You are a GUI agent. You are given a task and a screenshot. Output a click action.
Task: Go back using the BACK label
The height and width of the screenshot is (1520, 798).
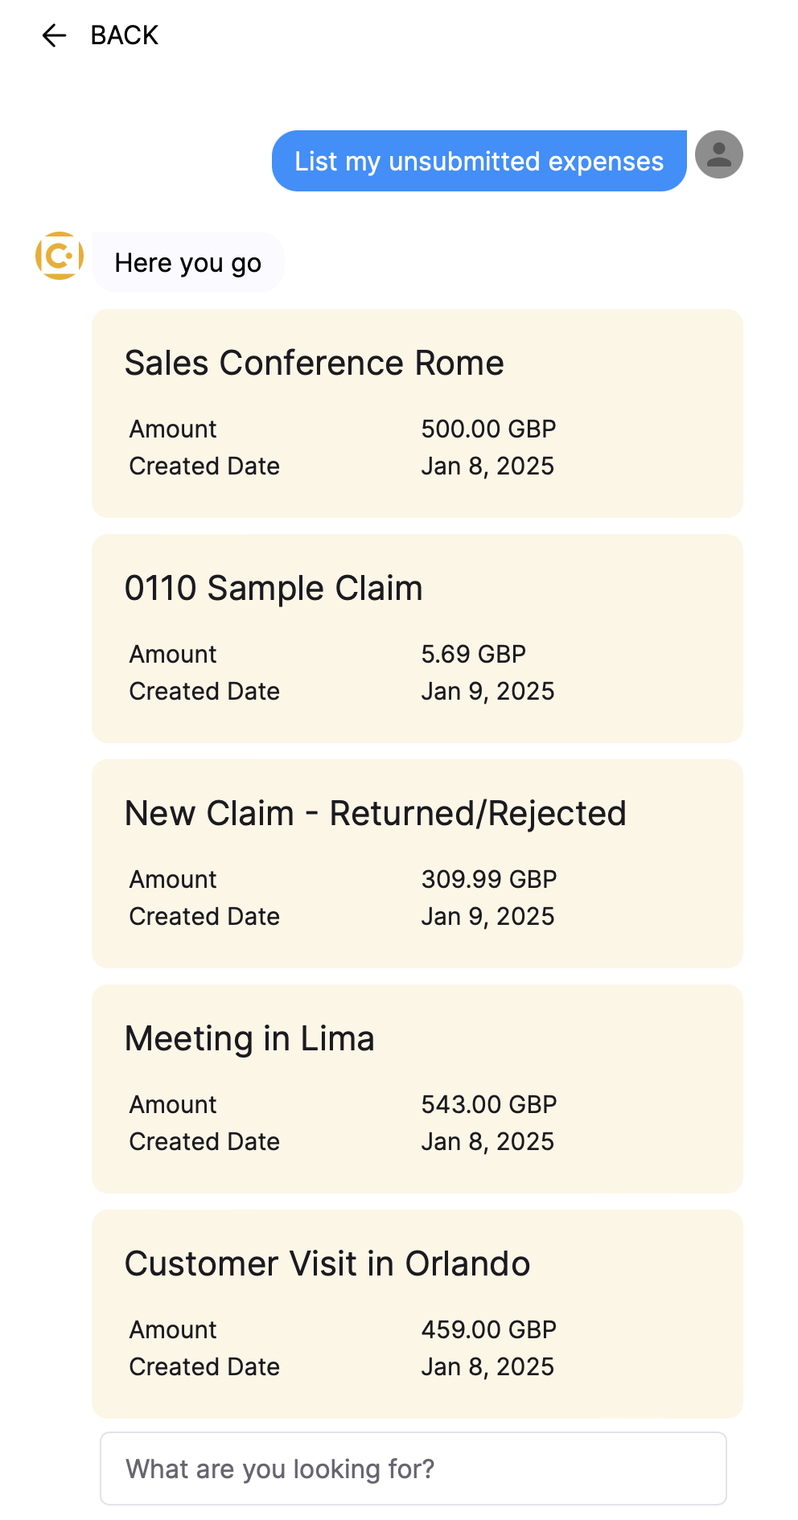125,35
